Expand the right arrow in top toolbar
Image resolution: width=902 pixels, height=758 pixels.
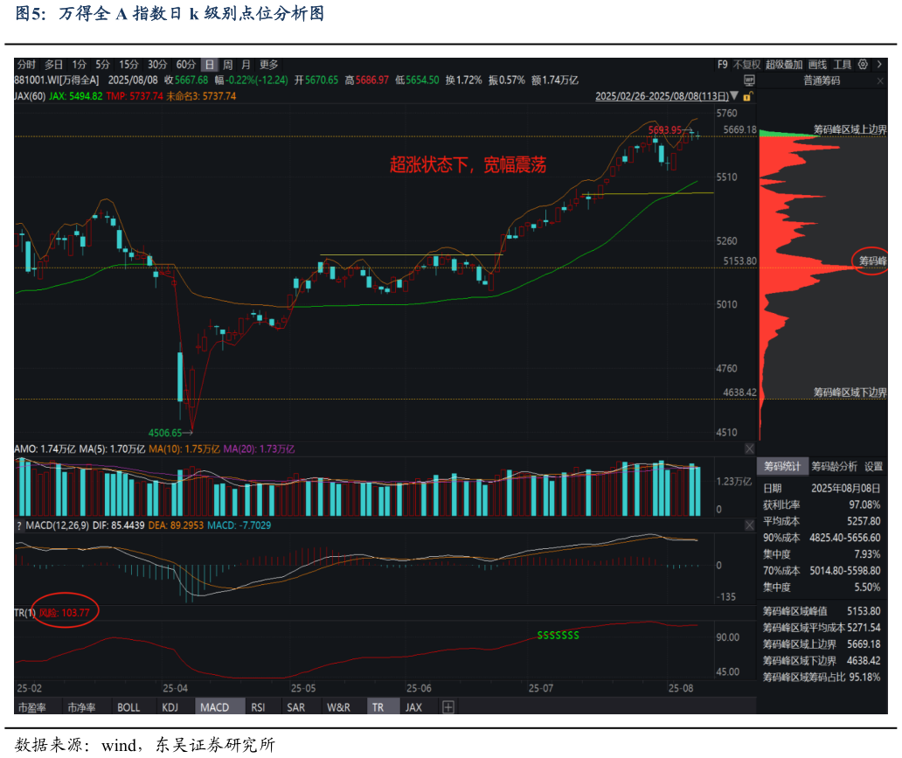click(878, 64)
